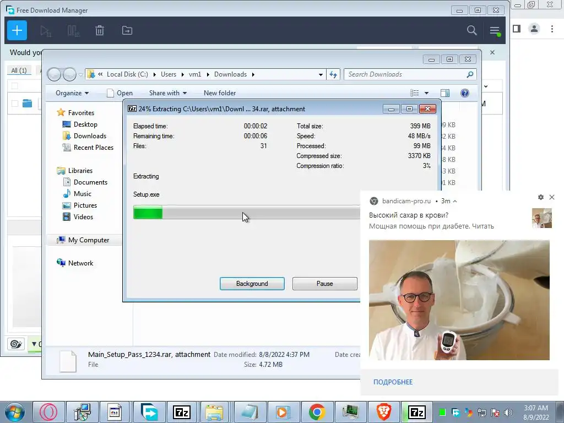The image size is (564, 423).
Task: Select Music library
Action: tap(77, 193)
